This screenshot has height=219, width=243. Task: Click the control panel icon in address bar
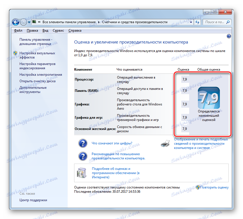(x=34, y=22)
